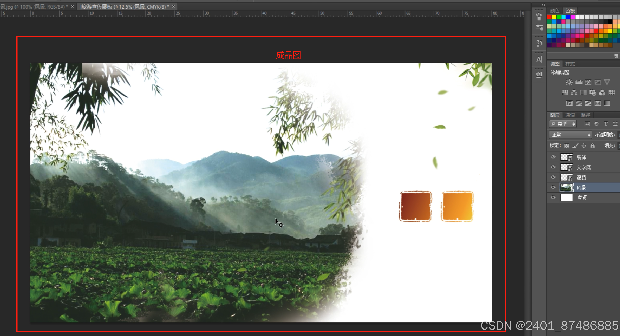Expand the collapsed panels double arrow
This screenshot has height=336, width=620.
pos(543,5)
